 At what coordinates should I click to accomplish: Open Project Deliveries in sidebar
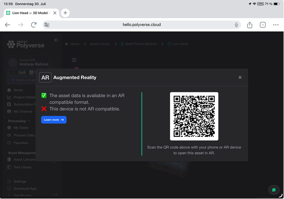tap(21, 97)
